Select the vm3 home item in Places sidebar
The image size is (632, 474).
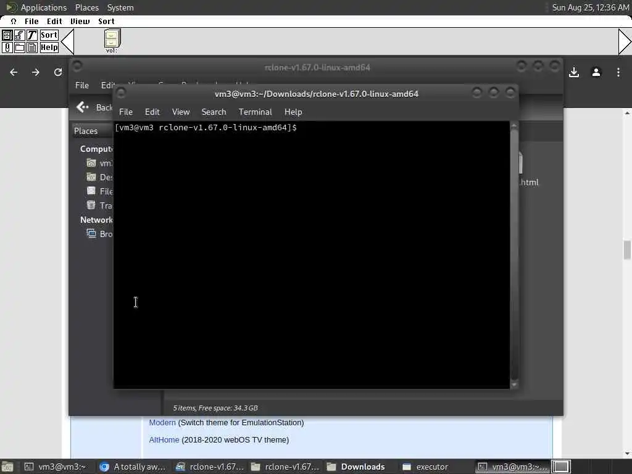[99, 163]
